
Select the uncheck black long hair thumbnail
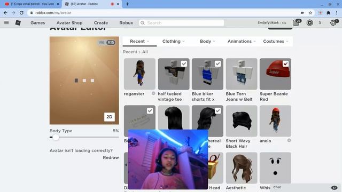(174, 117)
